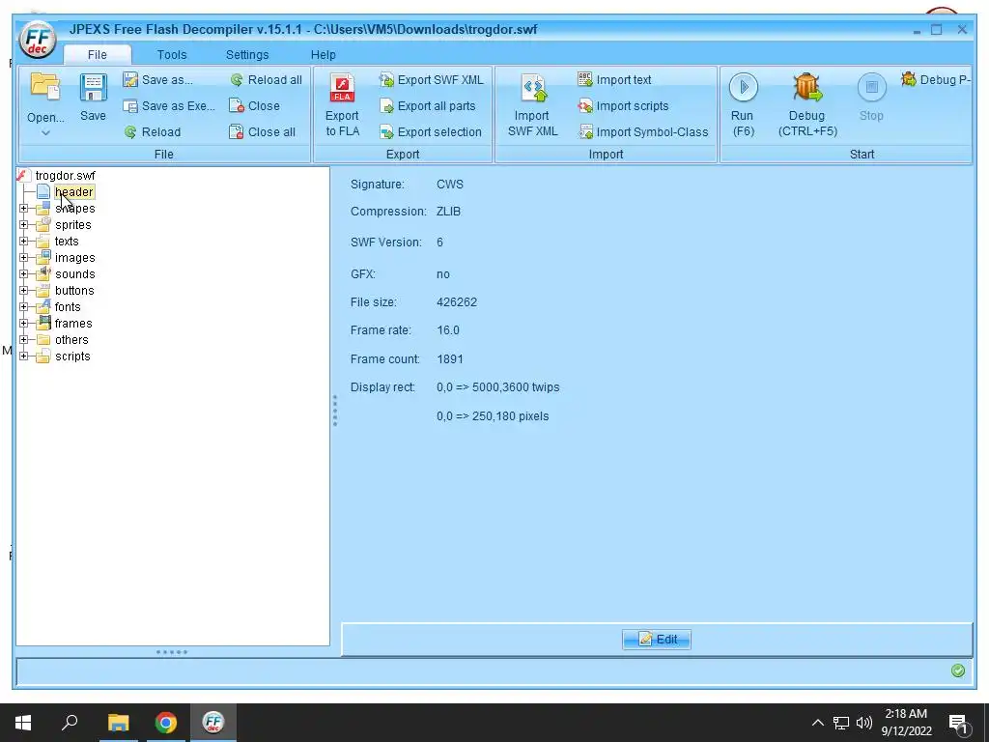Select the shapes folder in tree
The height and width of the screenshot is (742, 989).
click(74, 209)
